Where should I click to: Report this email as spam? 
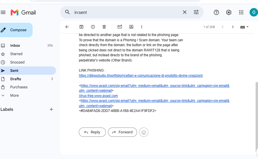[x=93, y=27]
